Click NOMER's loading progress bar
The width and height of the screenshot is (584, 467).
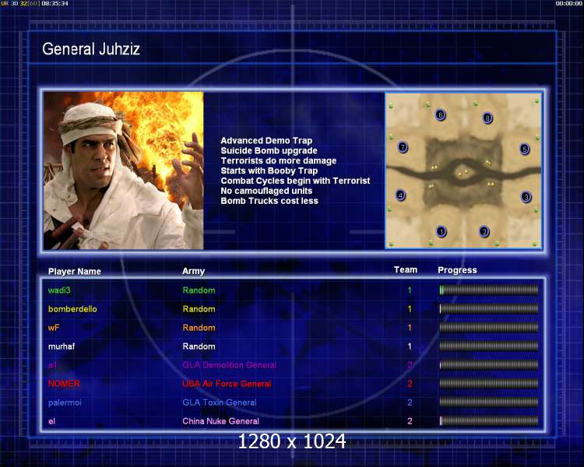[489, 384]
